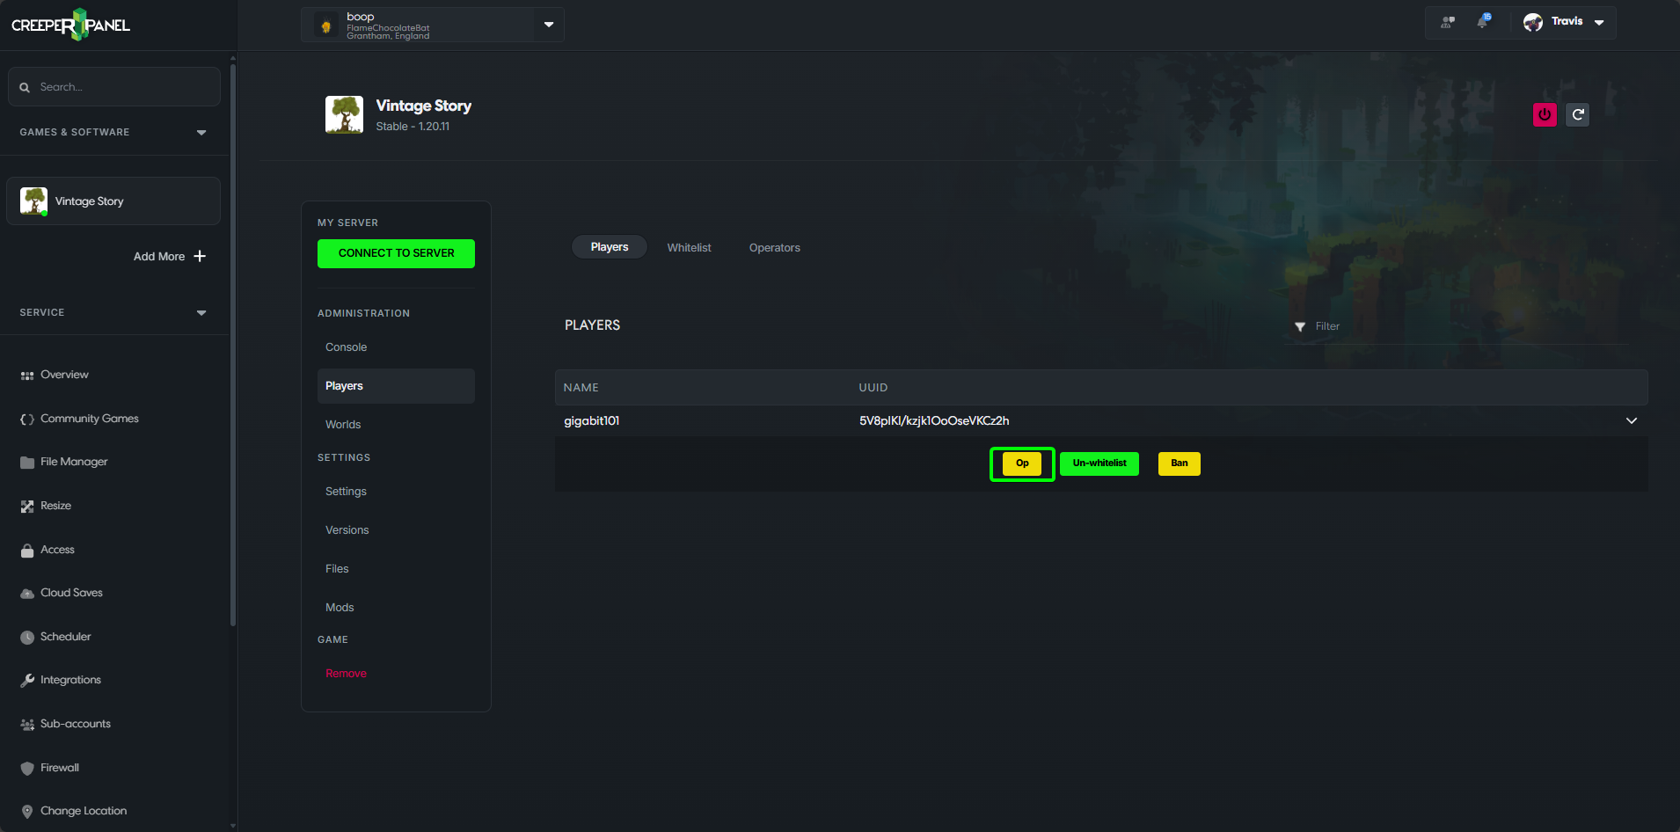Open the Versions page
1680x832 pixels.
coord(347,530)
